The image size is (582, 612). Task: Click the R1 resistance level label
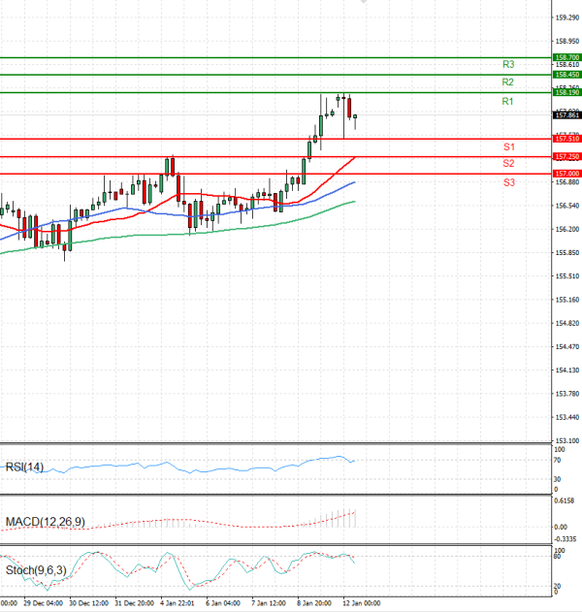507,102
